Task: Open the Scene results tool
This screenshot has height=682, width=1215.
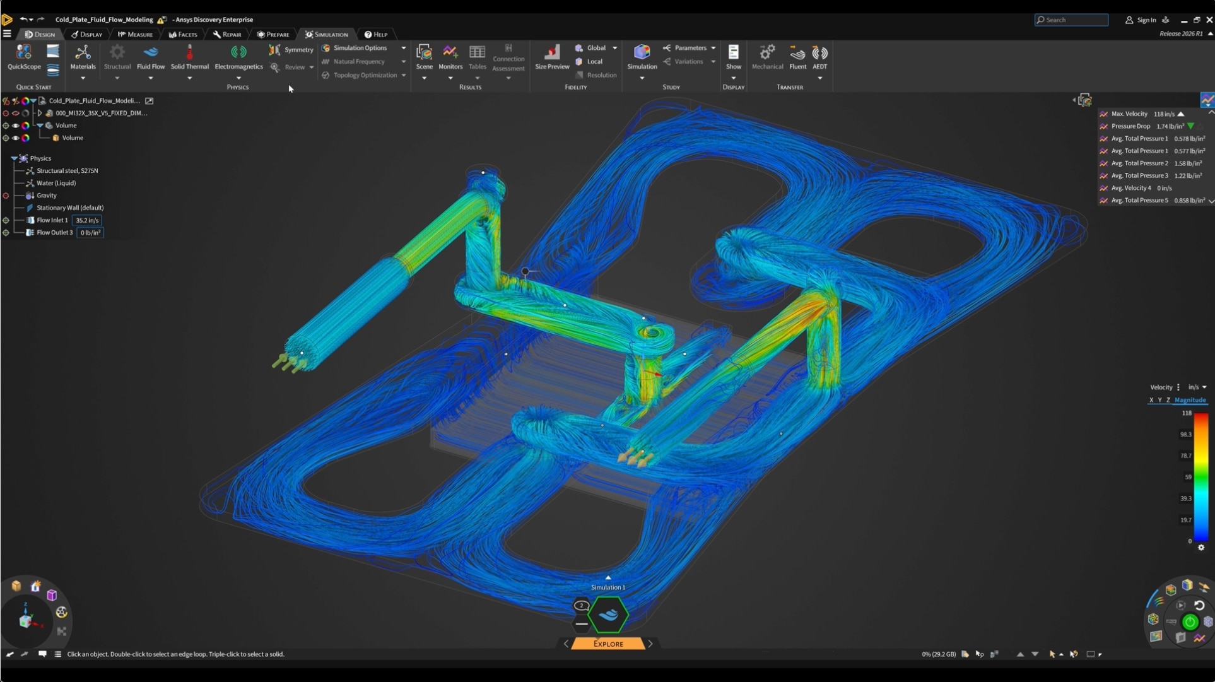Action: point(424,57)
